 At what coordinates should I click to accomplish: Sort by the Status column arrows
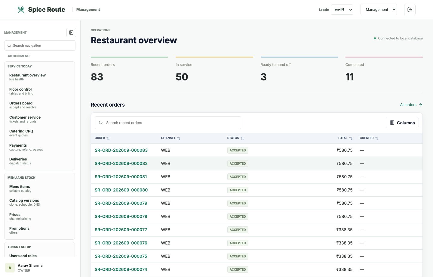pos(242,138)
